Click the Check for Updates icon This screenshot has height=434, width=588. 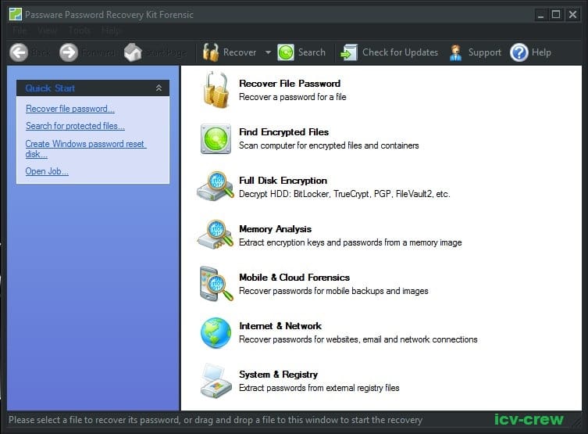coord(349,52)
